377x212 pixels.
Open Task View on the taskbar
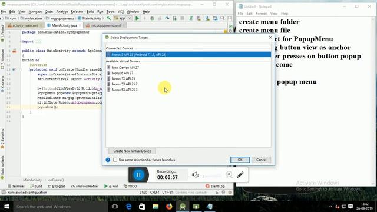pos(115,207)
